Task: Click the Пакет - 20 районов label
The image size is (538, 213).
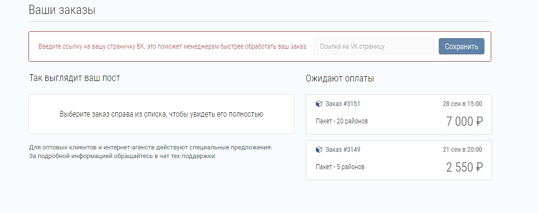Action: [342, 121]
